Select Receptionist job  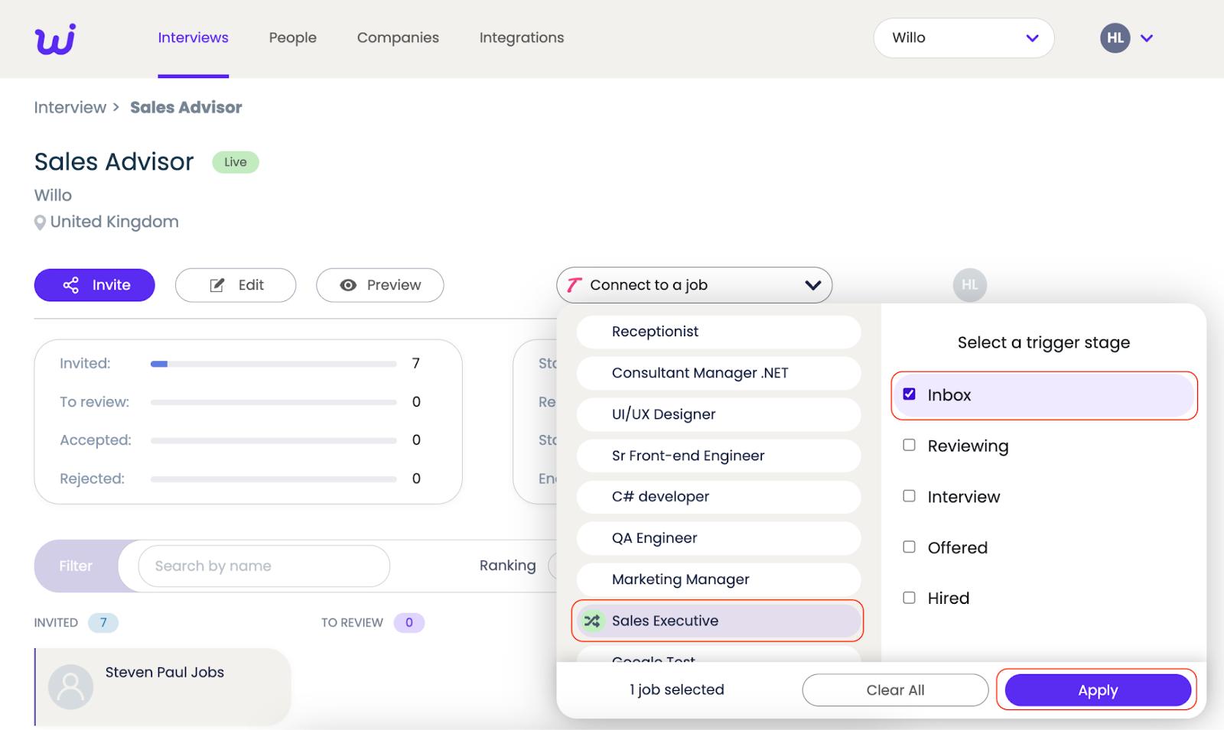pos(718,332)
